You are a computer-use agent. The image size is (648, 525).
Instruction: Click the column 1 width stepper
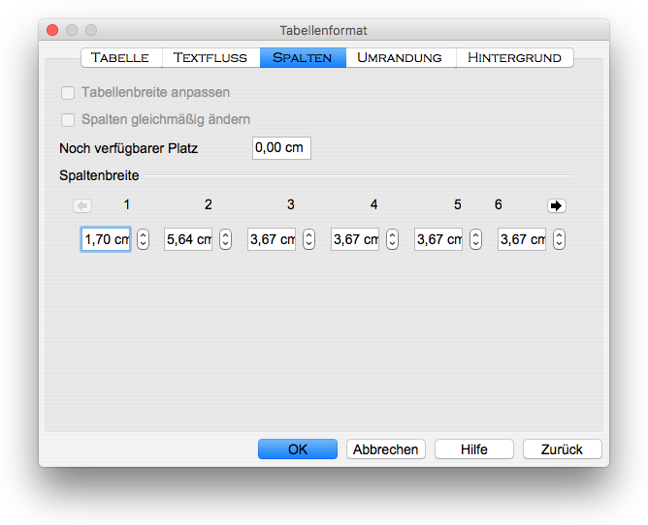[143, 239]
